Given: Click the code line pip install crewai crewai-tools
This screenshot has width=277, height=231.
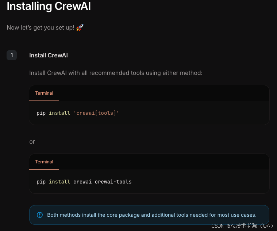Looking at the screenshot, I should coord(84,182).
